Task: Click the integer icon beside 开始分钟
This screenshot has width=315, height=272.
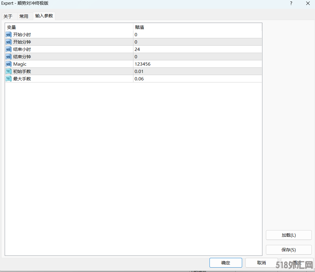Action: click(x=9, y=42)
